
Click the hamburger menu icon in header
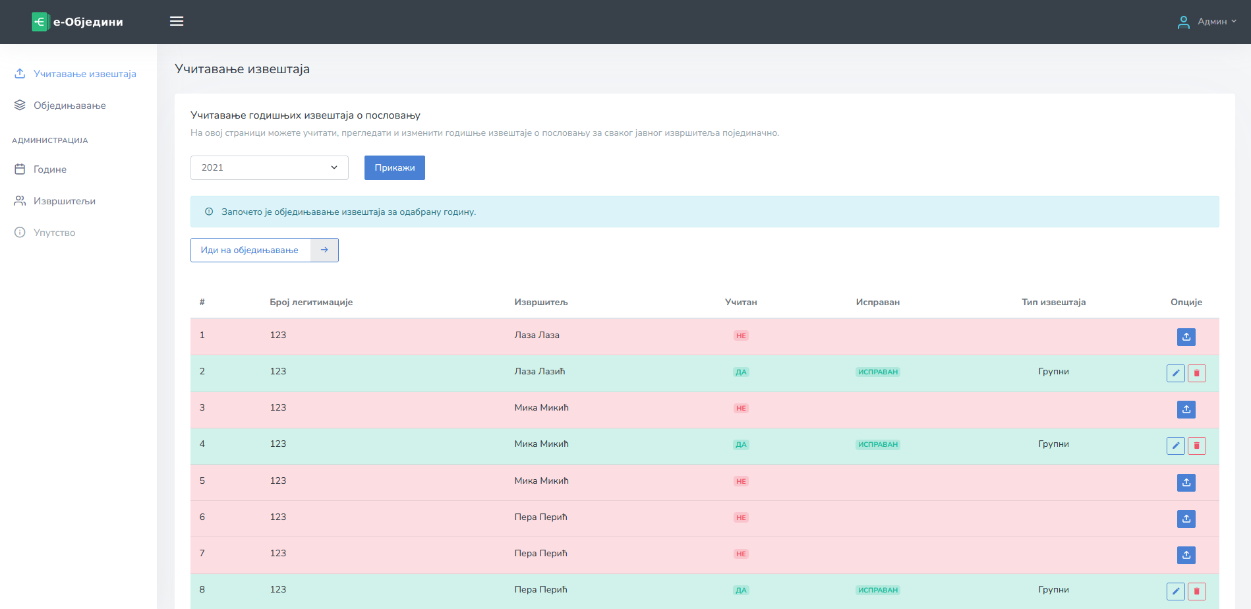point(177,21)
